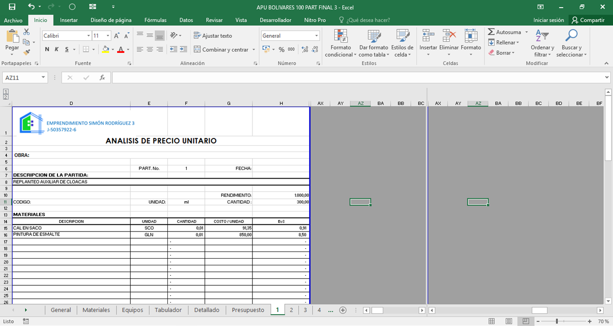
Task: Decrease the cell indent
Action: pyautogui.click(x=174, y=49)
